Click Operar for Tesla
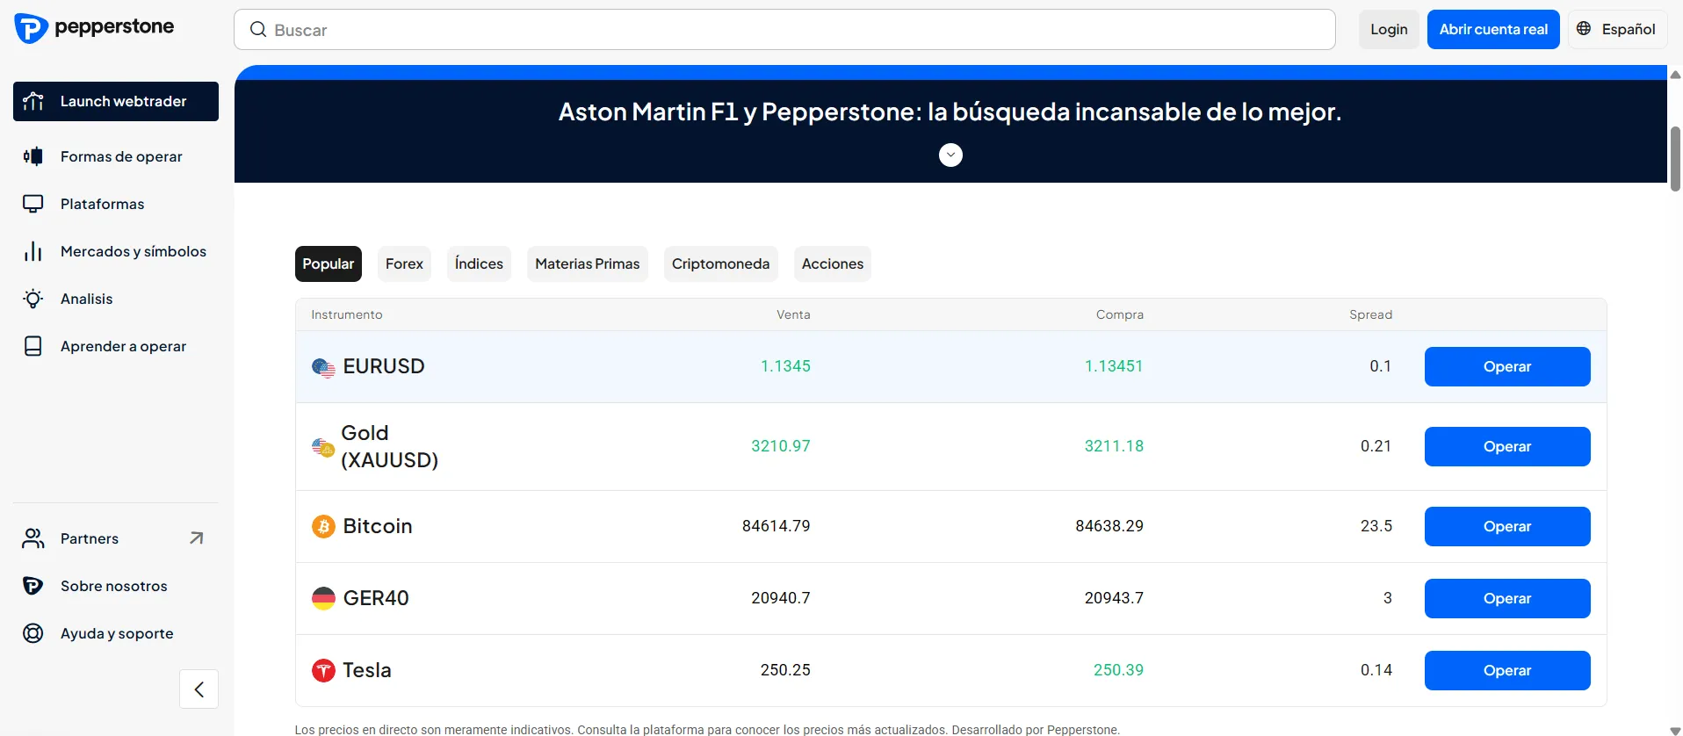The width and height of the screenshot is (1683, 736). coord(1507,670)
